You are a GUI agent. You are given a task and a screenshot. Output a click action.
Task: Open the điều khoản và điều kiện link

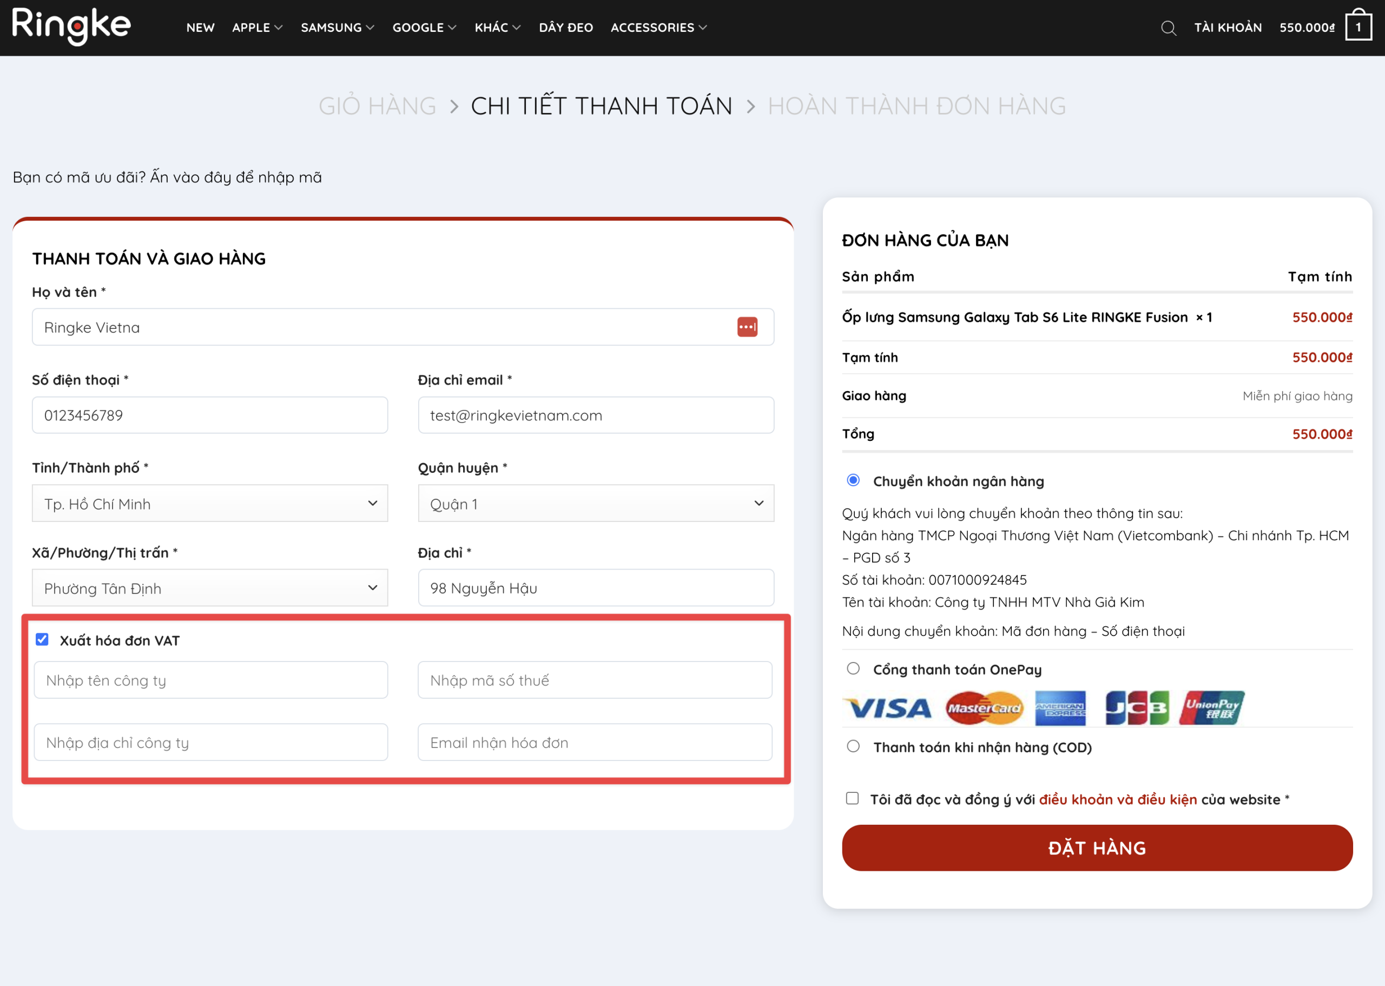tap(1118, 799)
